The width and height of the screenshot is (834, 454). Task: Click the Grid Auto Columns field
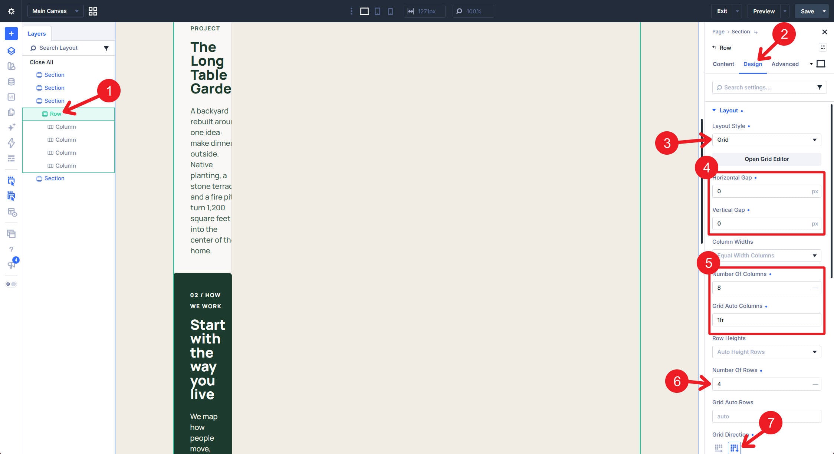(766, 320)
